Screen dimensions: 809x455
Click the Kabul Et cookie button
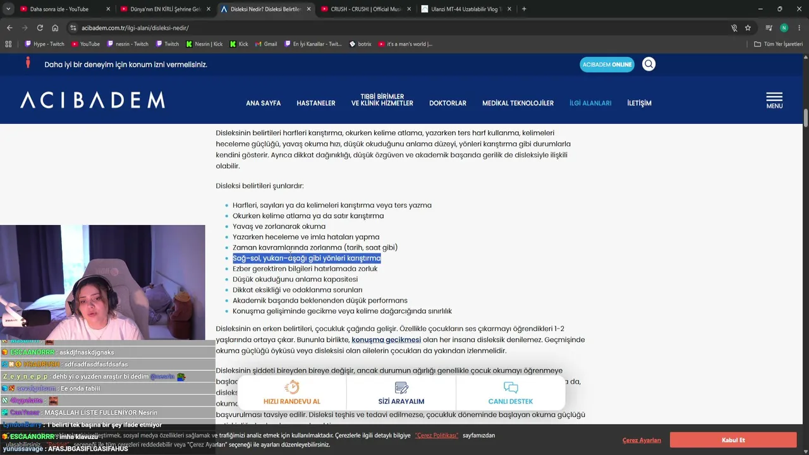733,440
